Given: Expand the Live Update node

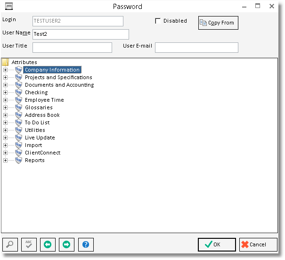Looking at the screenshot, I should pos(5,138).
